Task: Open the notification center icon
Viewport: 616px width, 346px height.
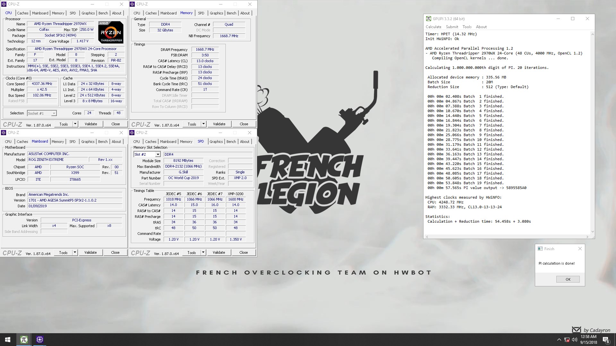Action: 606,340
